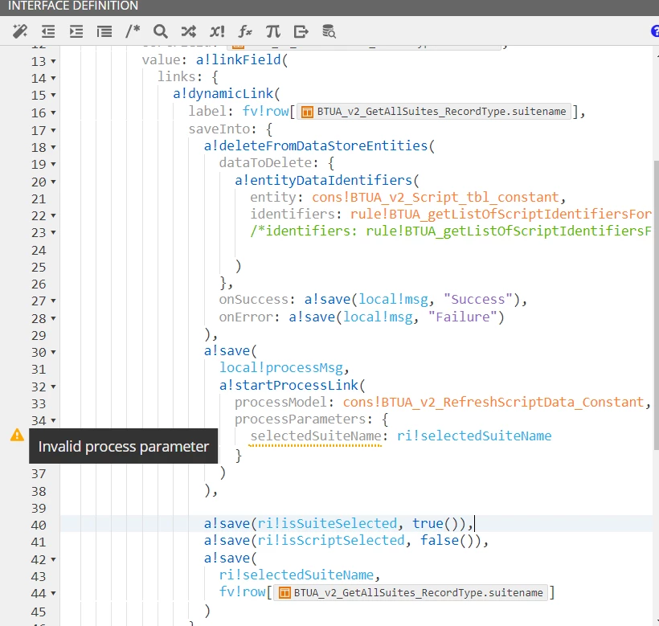Click the fx save-as-expression-rule icon

(245, 31)
